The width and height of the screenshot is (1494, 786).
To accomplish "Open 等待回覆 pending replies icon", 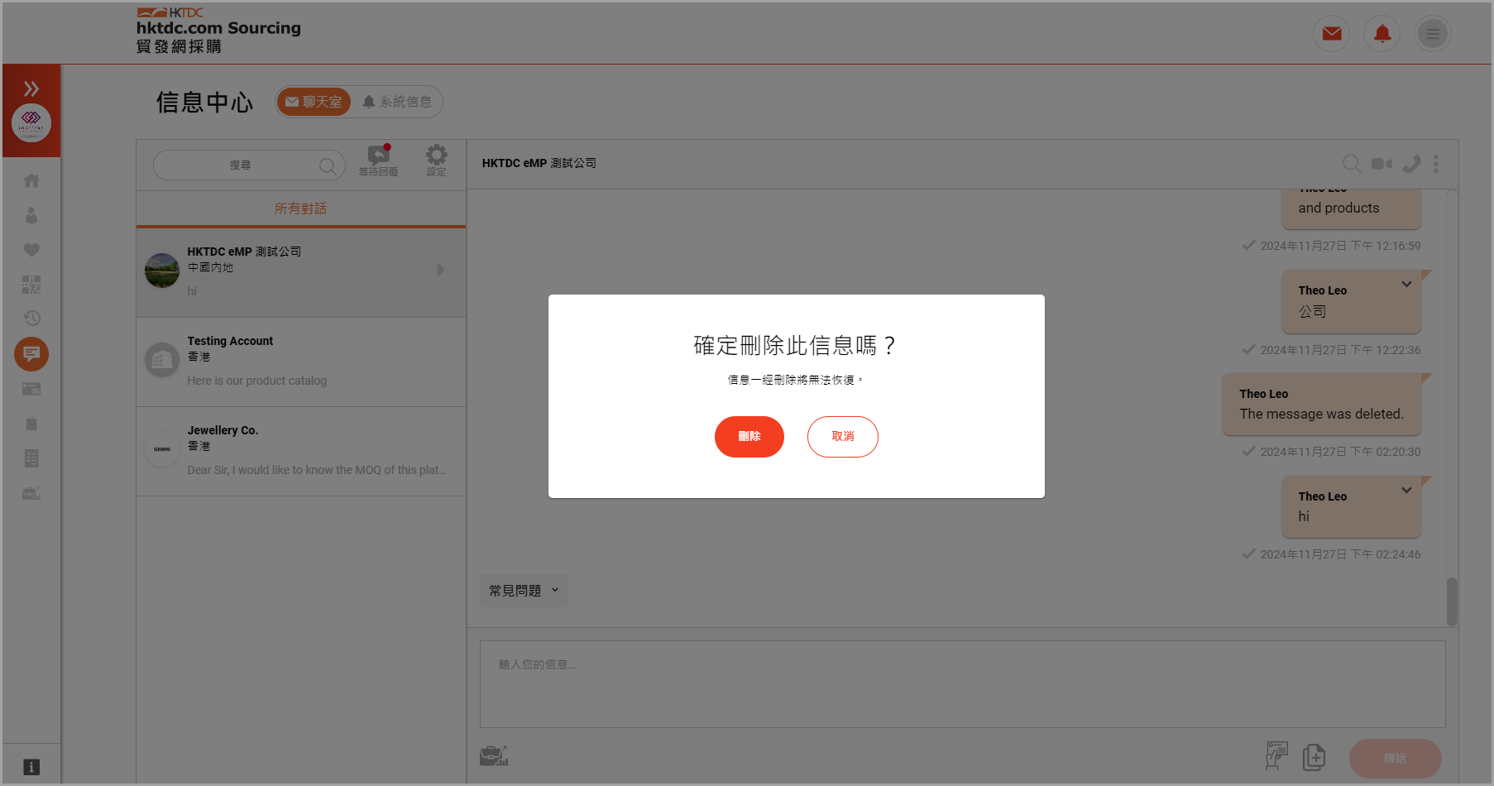I will click(x=379, y=160).
